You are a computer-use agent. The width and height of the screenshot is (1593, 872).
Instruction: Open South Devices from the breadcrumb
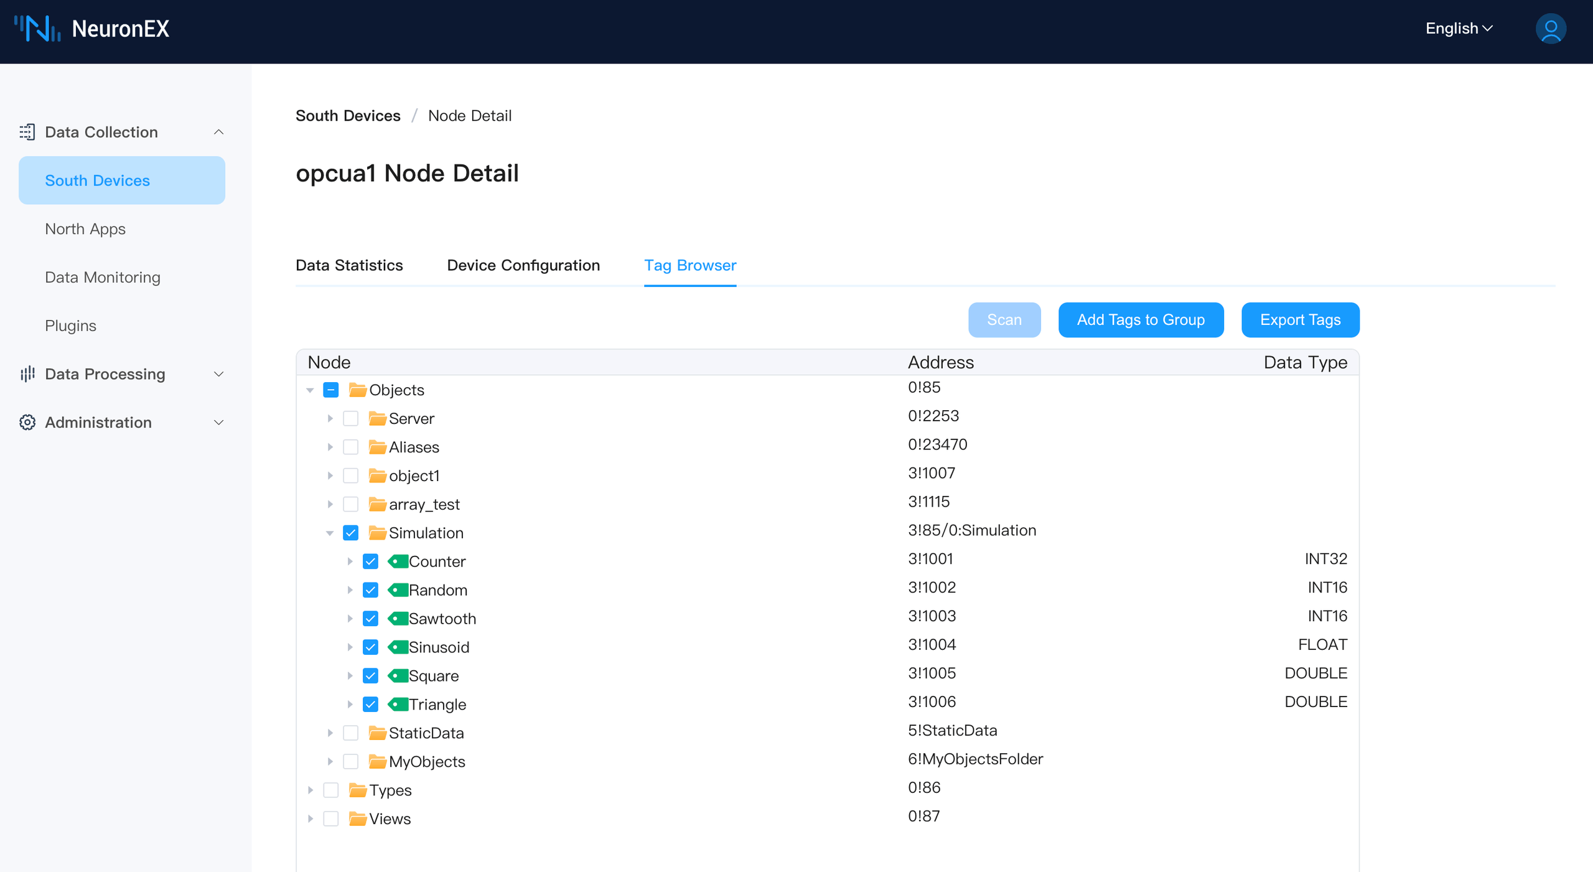348,115
